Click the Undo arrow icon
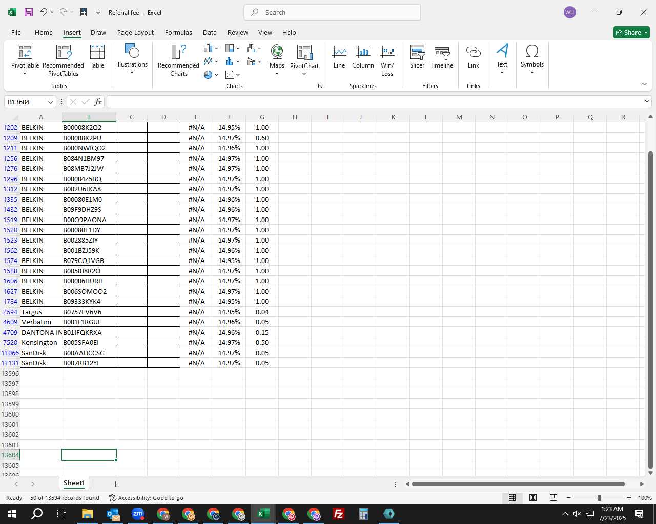The width and height of the screenshot is (656, 524). click(44, 12)
